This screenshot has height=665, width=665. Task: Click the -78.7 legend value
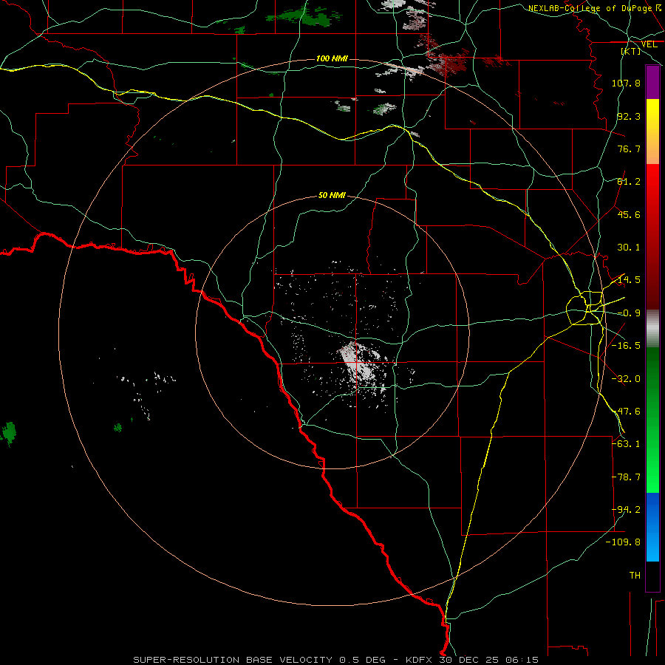click(626, 477)
